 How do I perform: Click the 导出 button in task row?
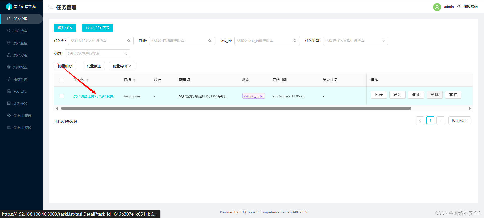[398, 95]
